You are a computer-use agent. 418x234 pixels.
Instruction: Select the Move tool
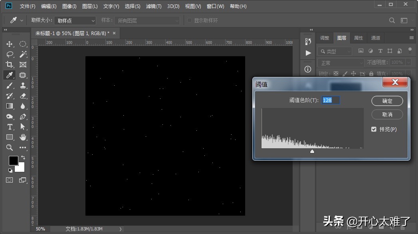[9, 44]
